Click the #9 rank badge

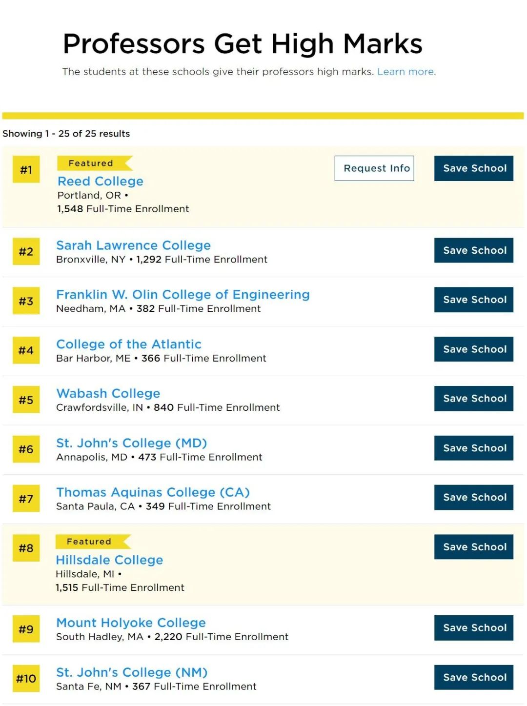pos(26,629)
